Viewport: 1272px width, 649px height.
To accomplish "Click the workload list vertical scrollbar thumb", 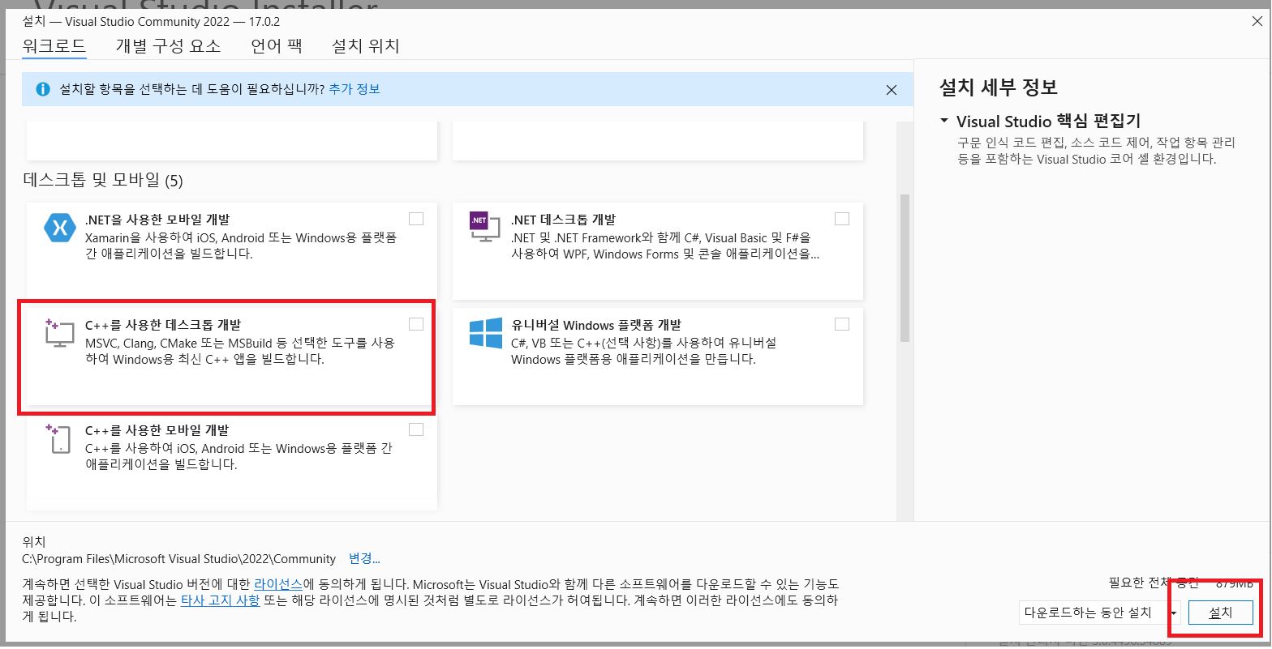I will click(905, 267).
